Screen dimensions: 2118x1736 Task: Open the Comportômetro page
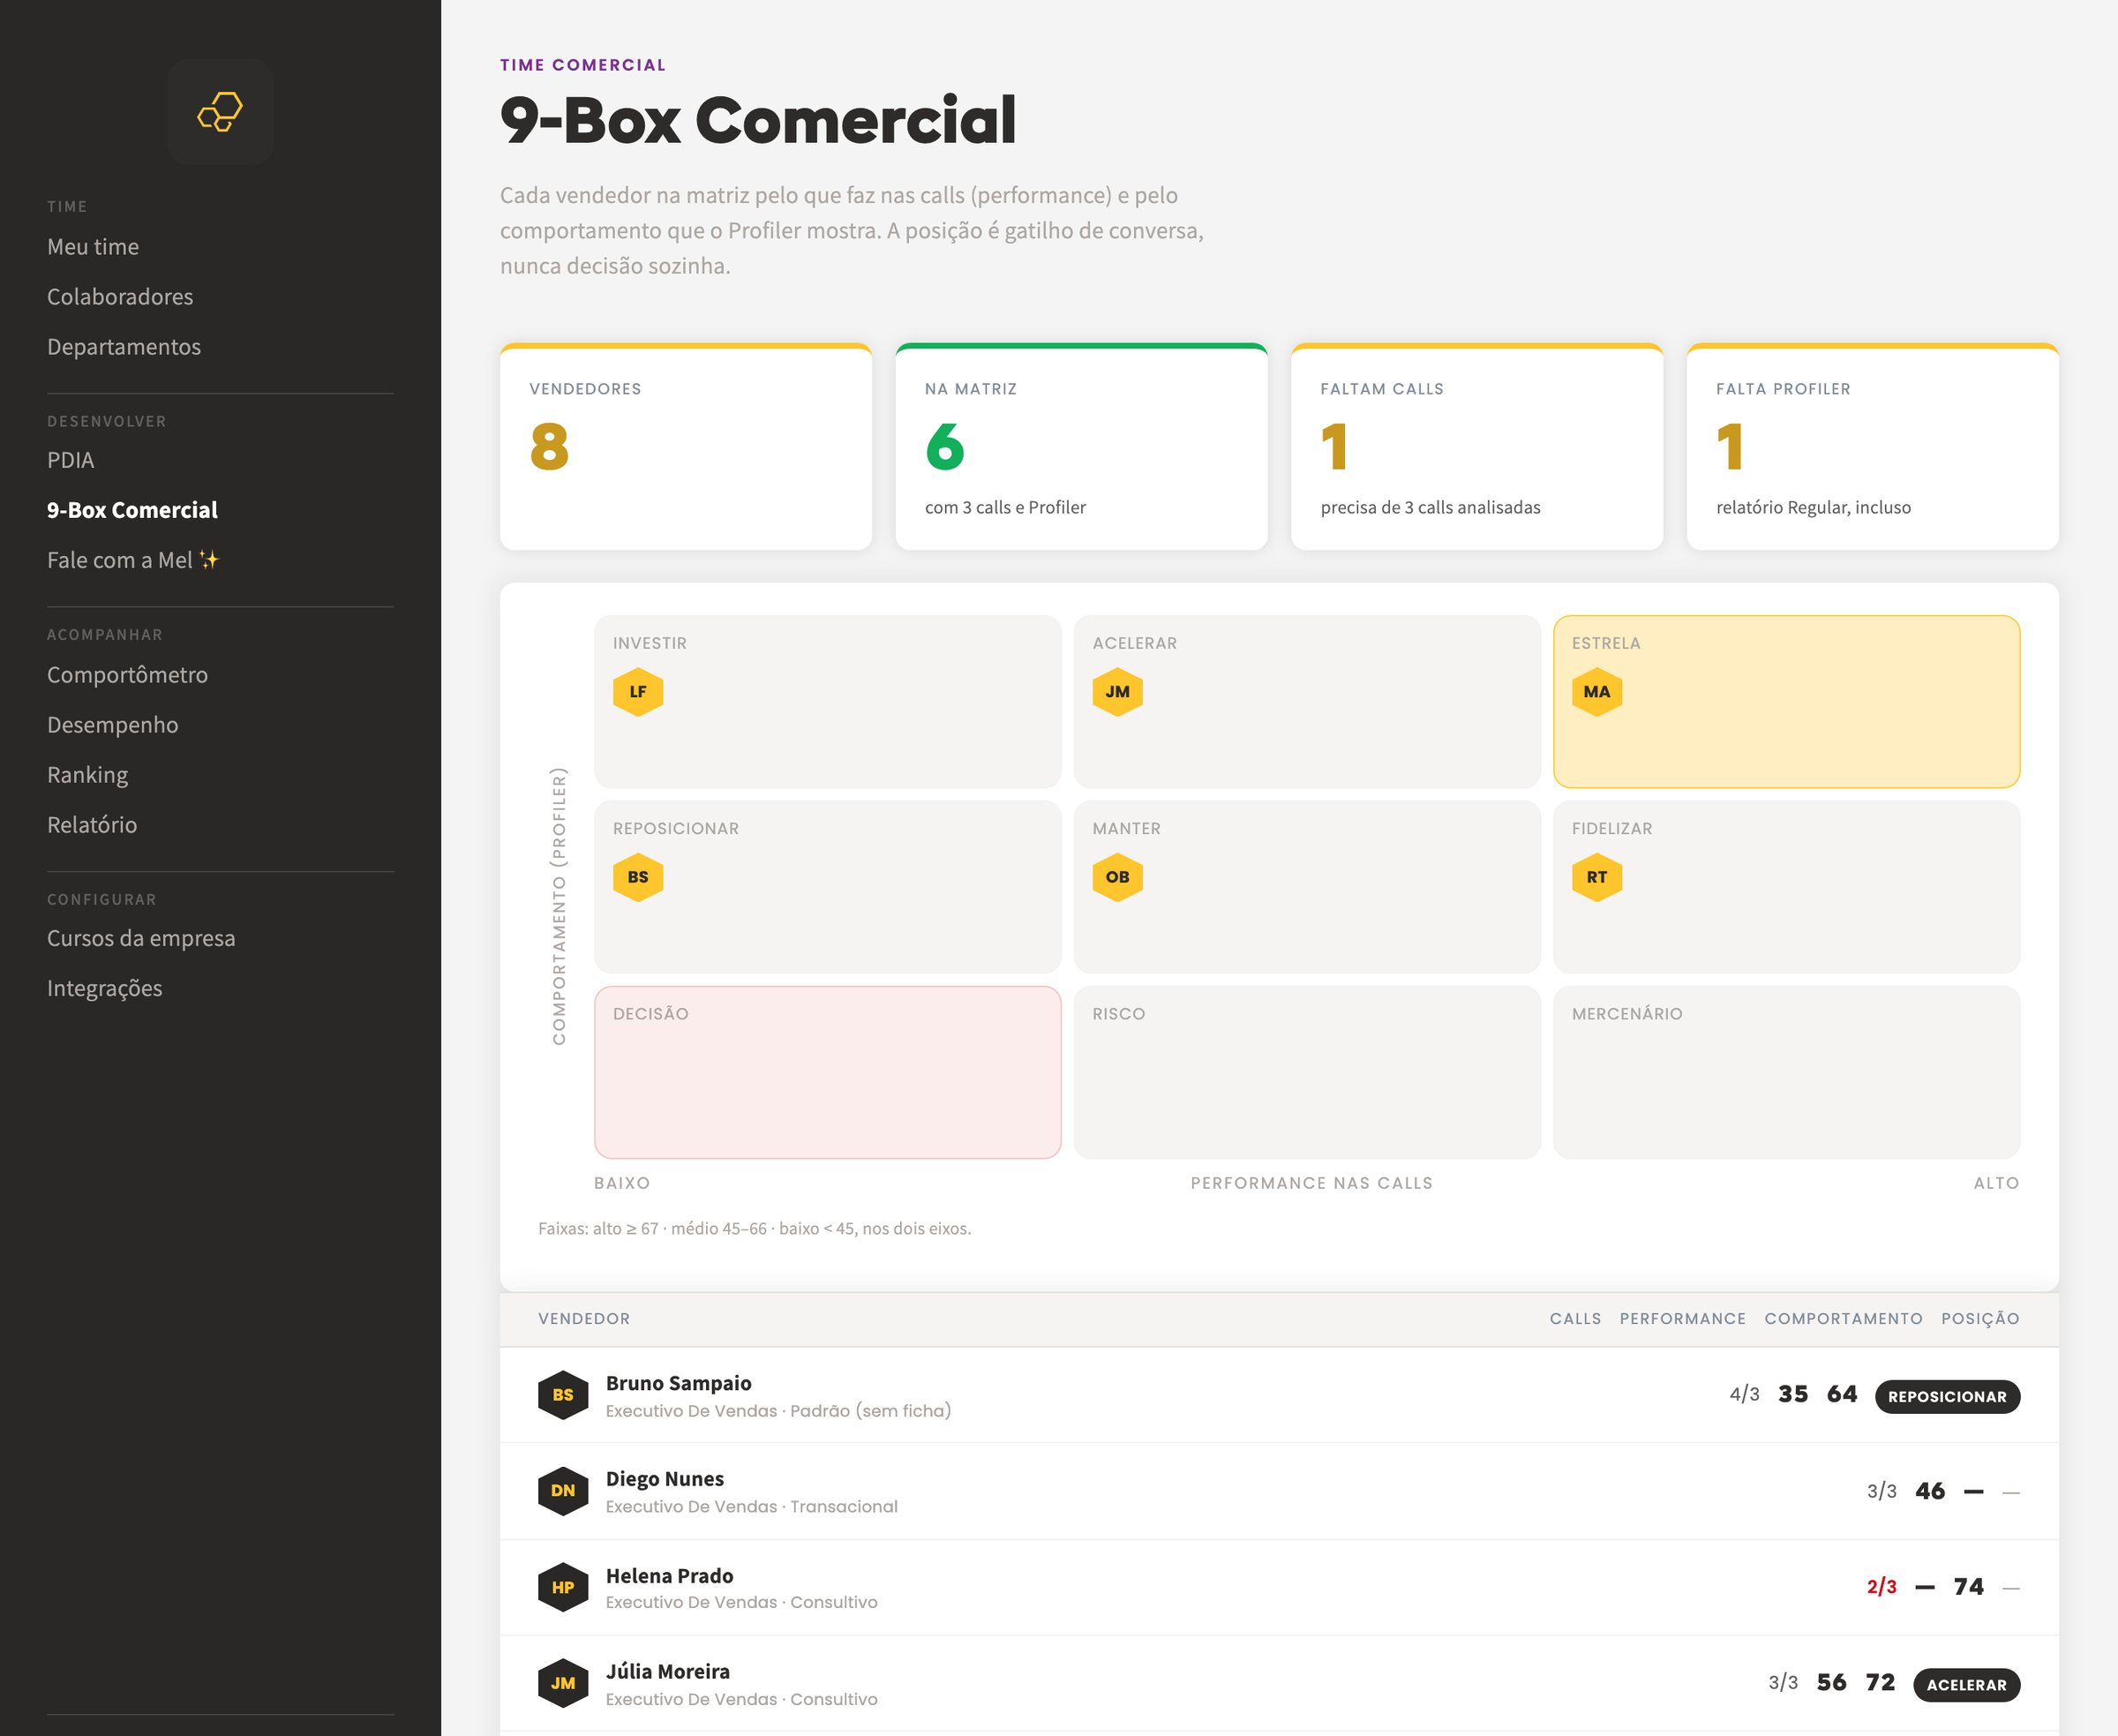(x=127, y=675)
